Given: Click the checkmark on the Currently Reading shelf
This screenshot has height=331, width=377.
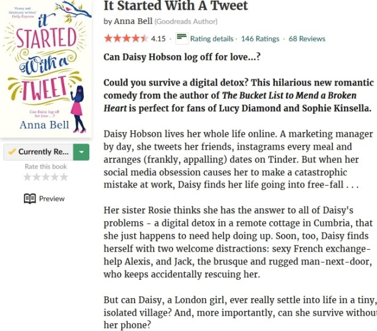Looking at the screenshot, I should 12,151.
